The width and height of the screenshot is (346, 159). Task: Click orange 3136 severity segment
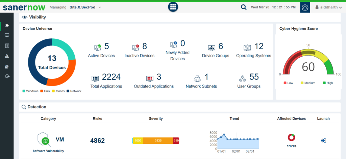158,141
